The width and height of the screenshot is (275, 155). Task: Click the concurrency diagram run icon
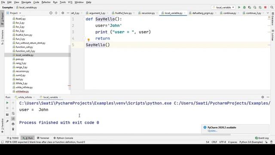click(260, 7)
